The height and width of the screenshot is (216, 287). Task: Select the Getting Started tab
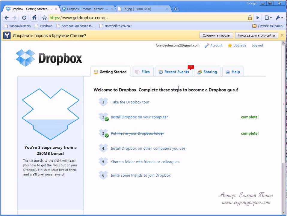click(x=110, y=72)
